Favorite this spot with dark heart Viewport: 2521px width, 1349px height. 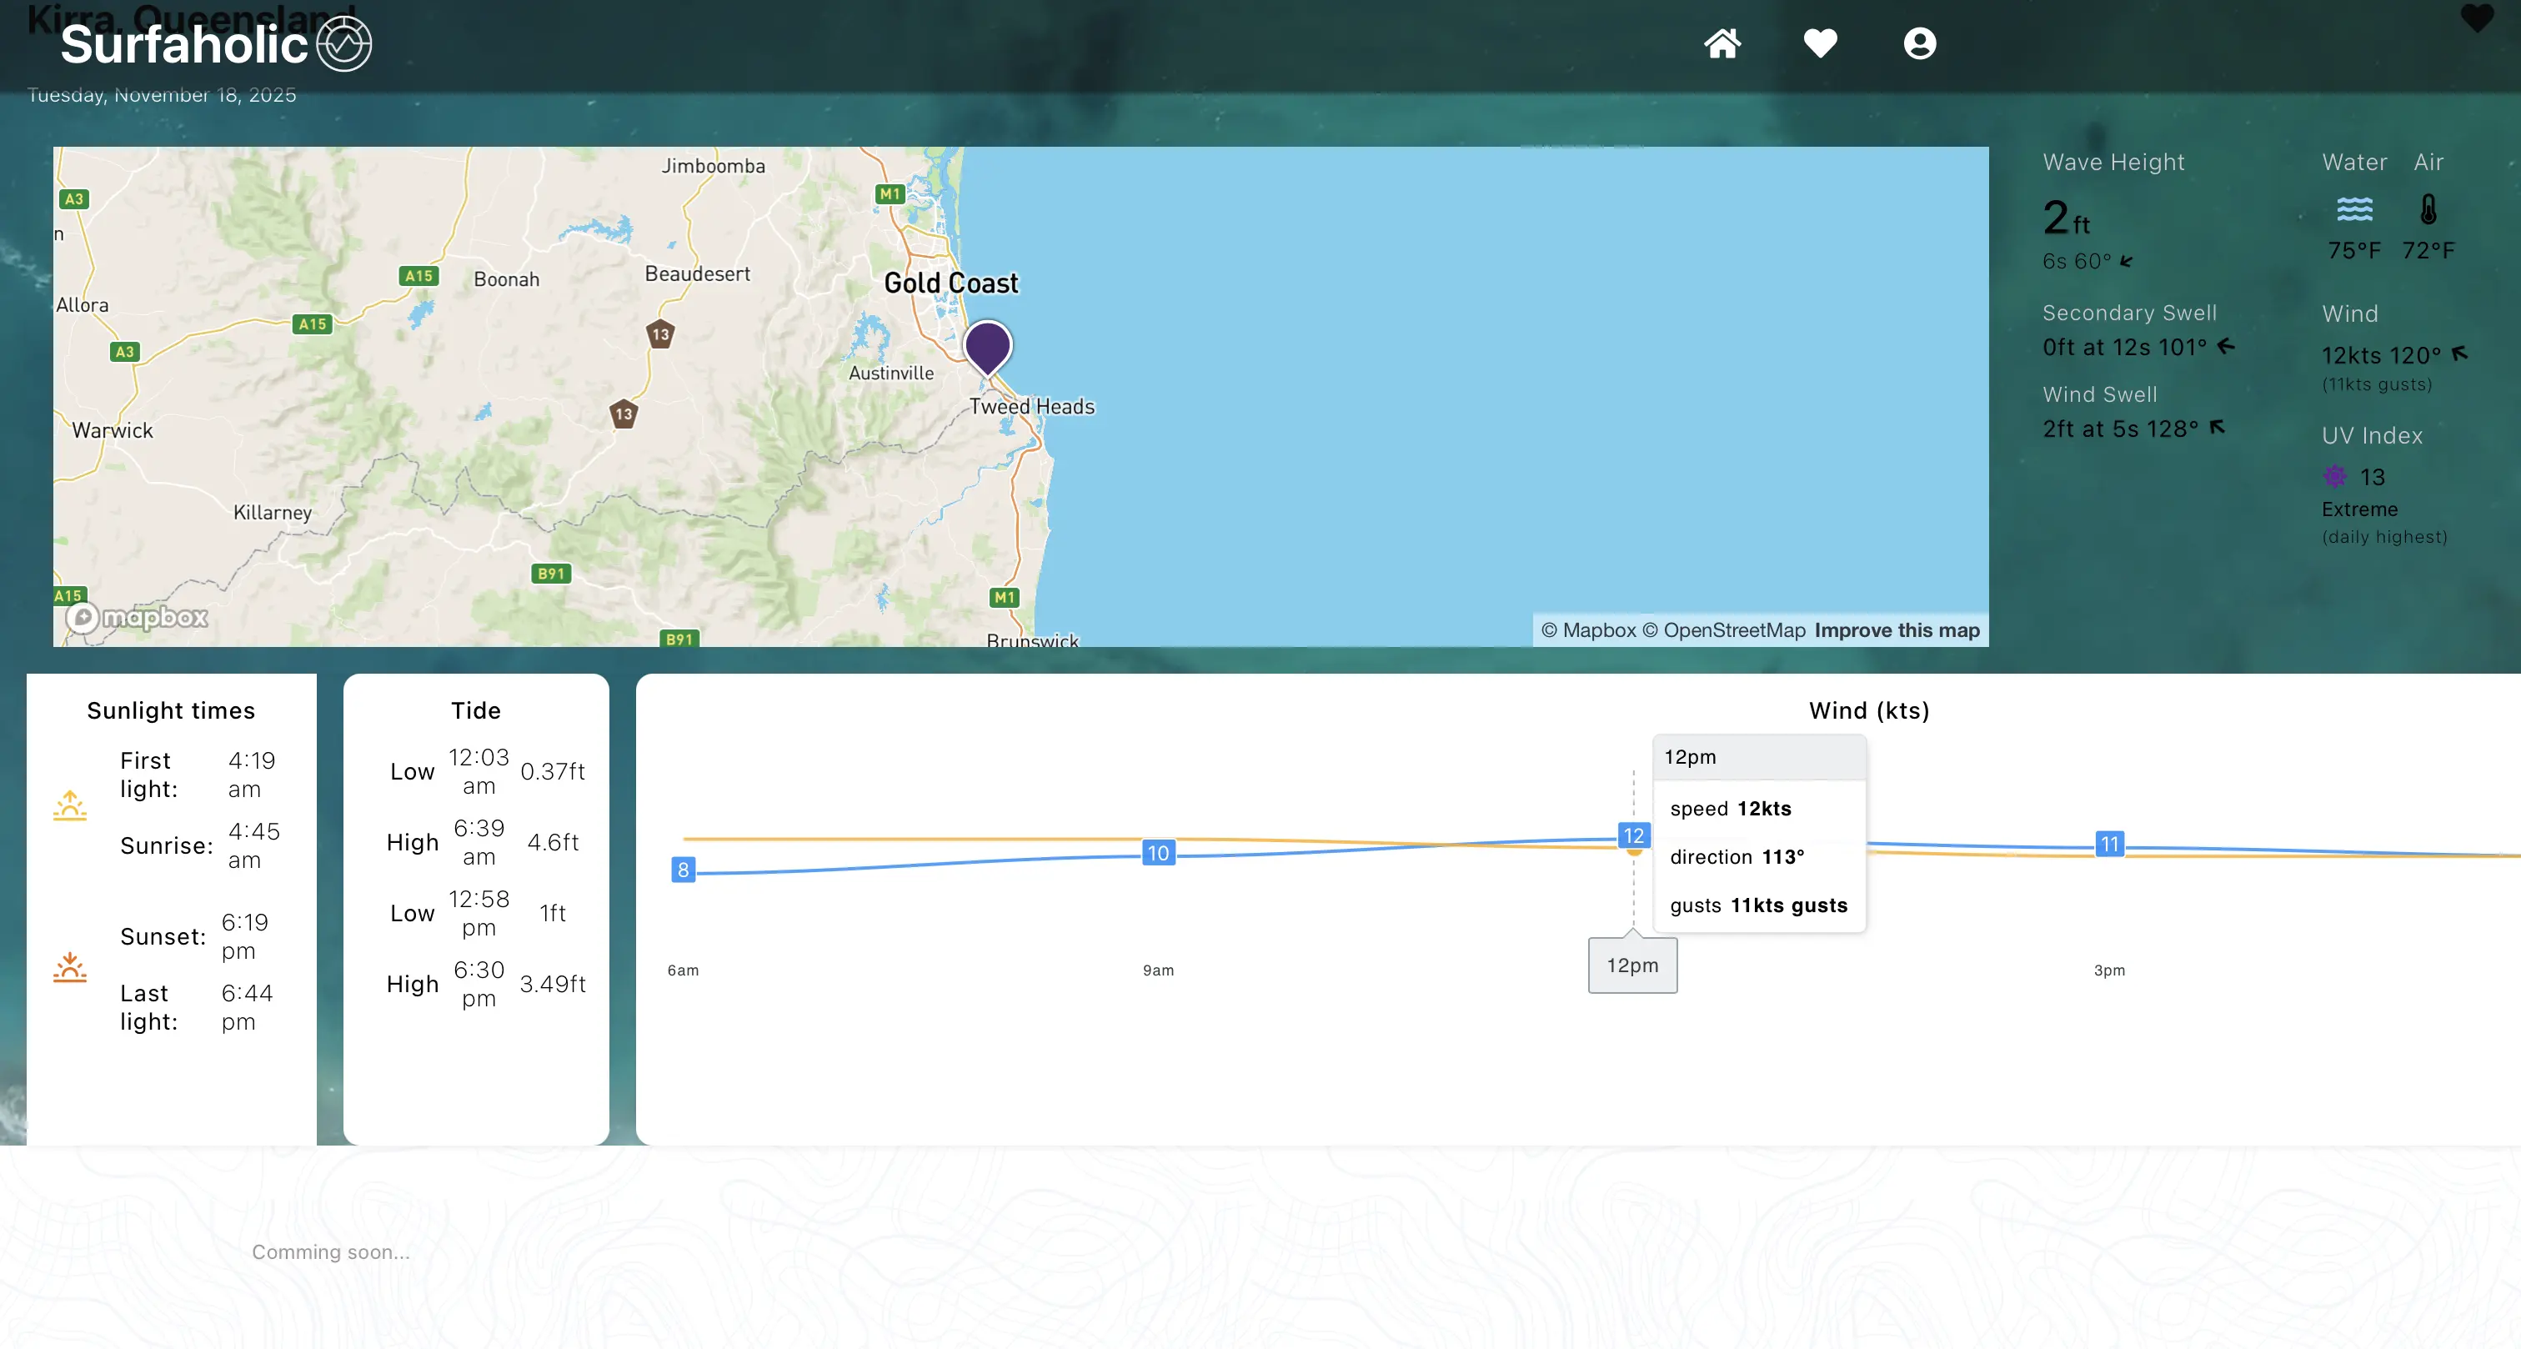click(x=2477, y=18)
